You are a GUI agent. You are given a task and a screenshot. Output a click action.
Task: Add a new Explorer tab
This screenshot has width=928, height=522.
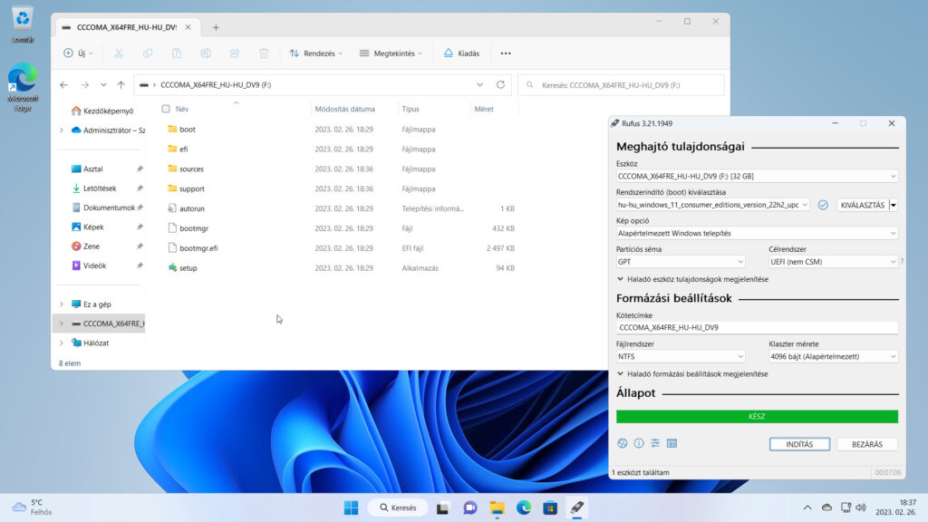coord(216,27)
